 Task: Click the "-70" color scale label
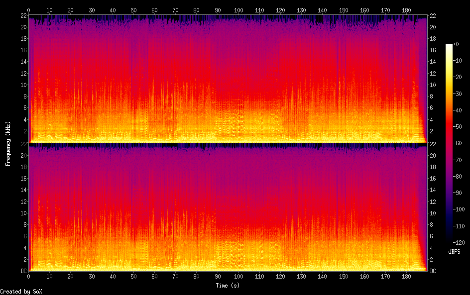457,160
